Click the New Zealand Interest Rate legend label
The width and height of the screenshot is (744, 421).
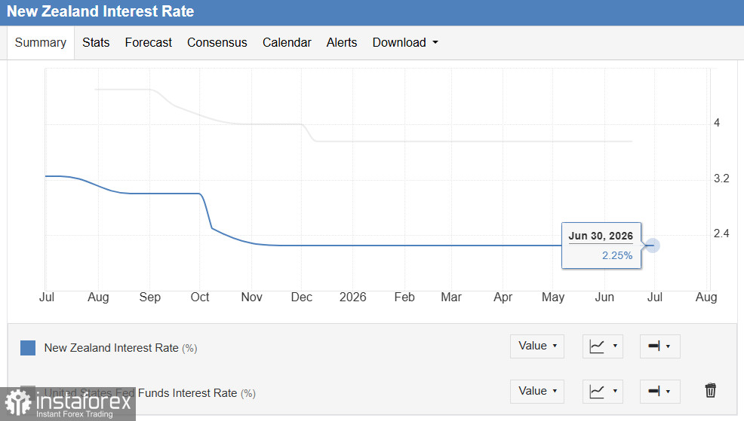tap(121, 348)
